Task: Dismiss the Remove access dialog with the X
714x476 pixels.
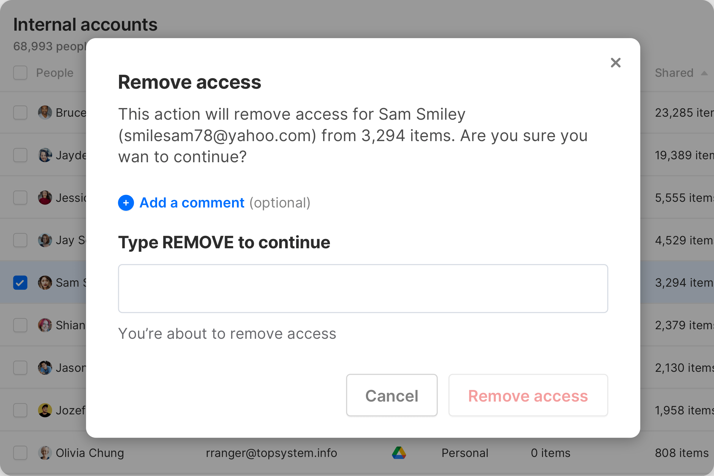Action: pyautogui.click(x=616, y=63)
